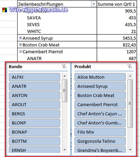Select Gorgonzola Telino slicer button
Image resolution: width=140 pixels, height=157 pixels.
point(100,141)
